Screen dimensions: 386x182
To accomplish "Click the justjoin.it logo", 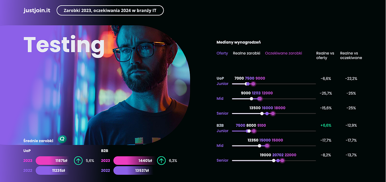I will [x=37, y=10].
